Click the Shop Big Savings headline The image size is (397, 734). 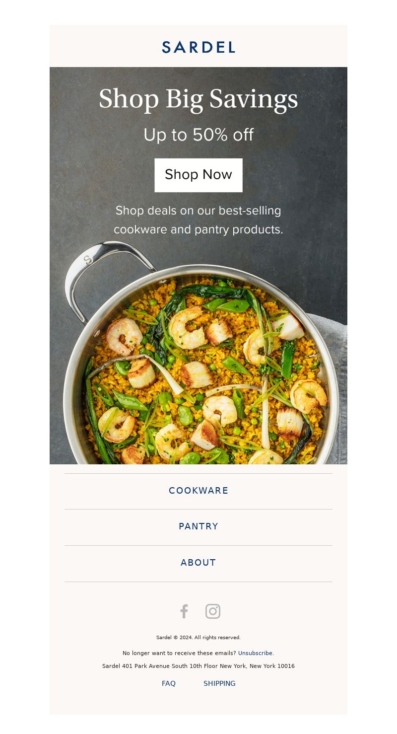coord(198,99)
